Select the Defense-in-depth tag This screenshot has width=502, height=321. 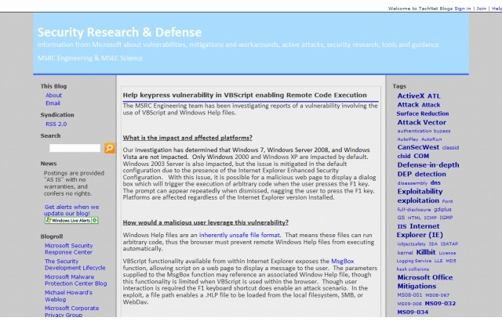[x=428, y=165]
